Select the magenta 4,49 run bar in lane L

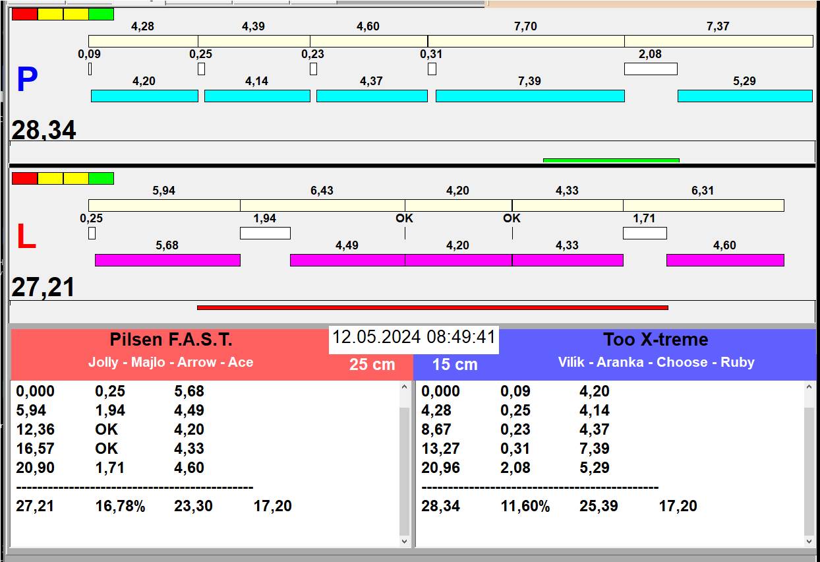pyautogui.click(x=347, y=260)
